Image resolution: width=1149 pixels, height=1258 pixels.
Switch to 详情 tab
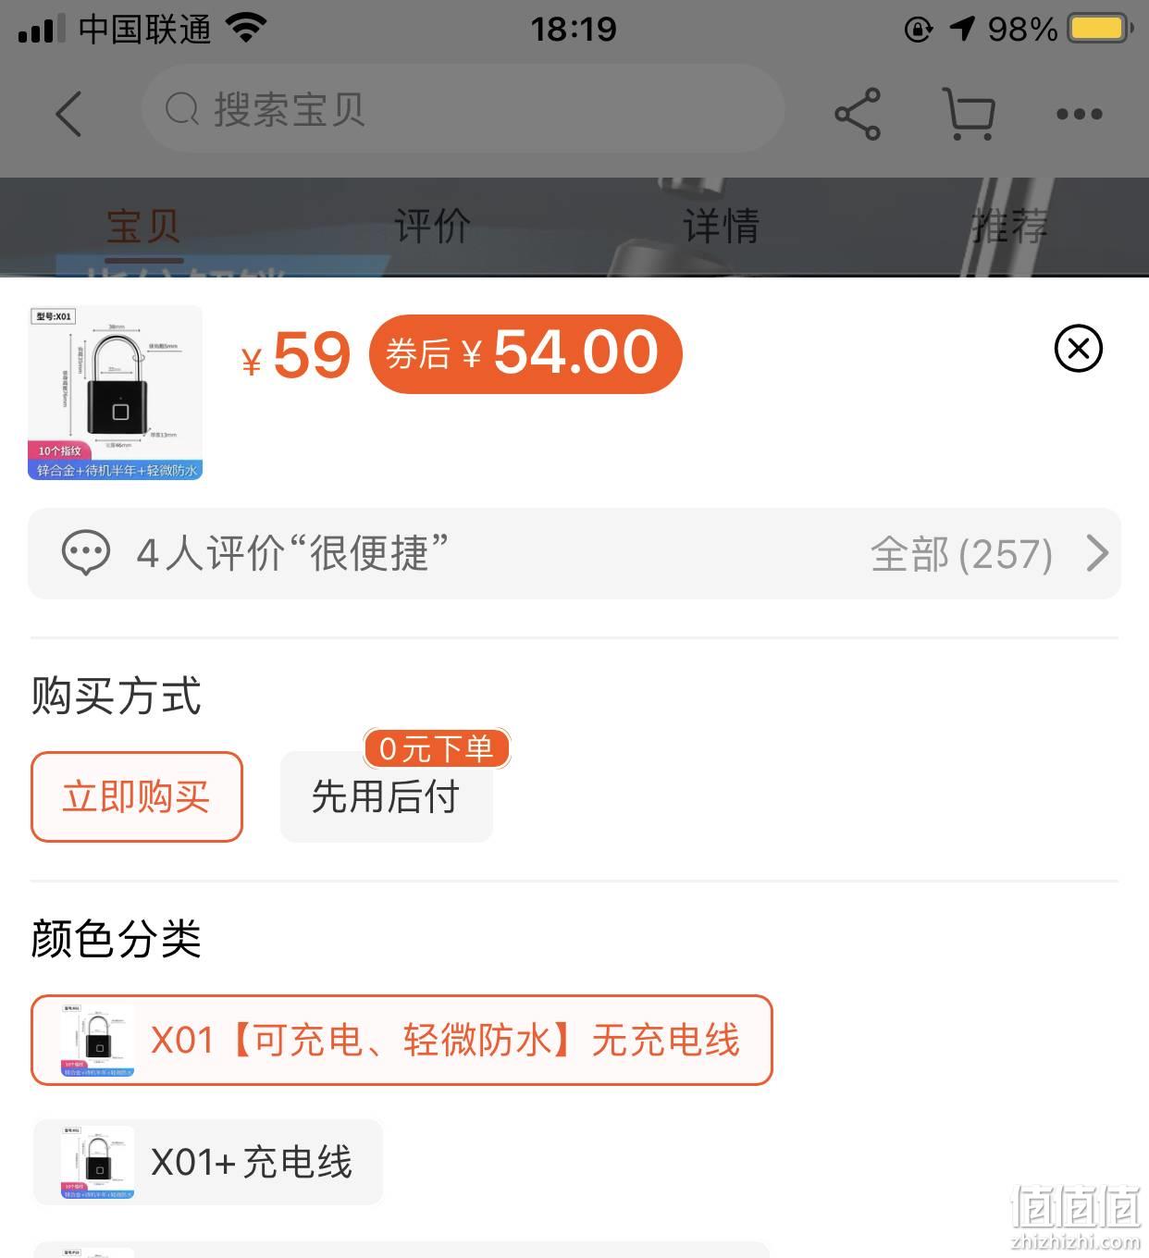click(721, 226)
